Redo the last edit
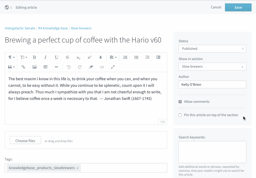Image resolution: width=256 pixels, height=178 pixels. [80, 67]
